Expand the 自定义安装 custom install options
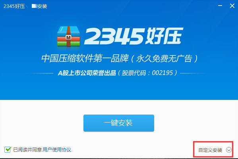 (210, 150)
